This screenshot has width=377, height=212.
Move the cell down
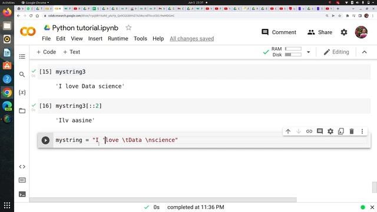tap(299, 131)
